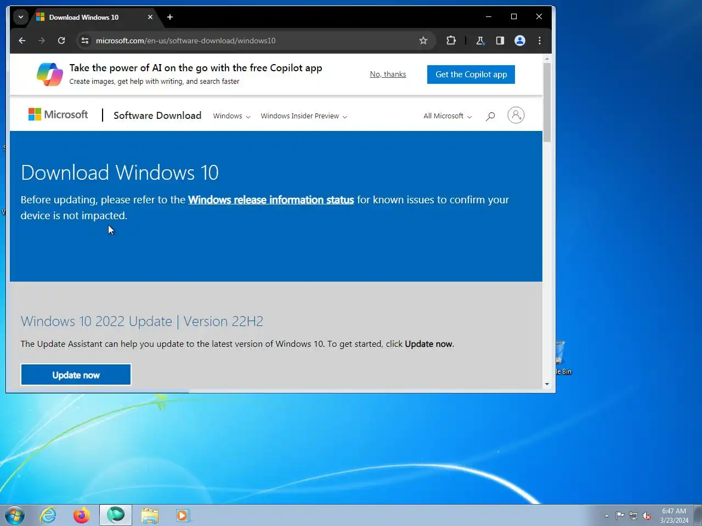Close the Download Windows 10 tab
The width and height of the screenshot is (702, 526).
tap(150, 17)
